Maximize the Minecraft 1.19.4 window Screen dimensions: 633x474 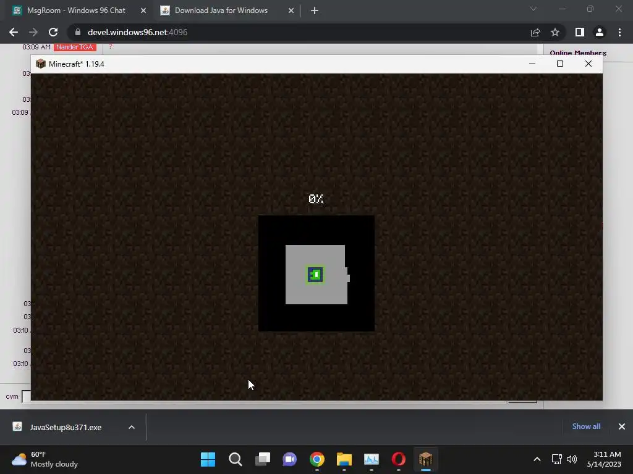point(560,64)
